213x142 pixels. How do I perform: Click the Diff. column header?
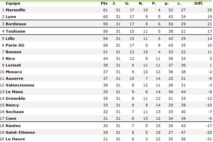point(199,3)
